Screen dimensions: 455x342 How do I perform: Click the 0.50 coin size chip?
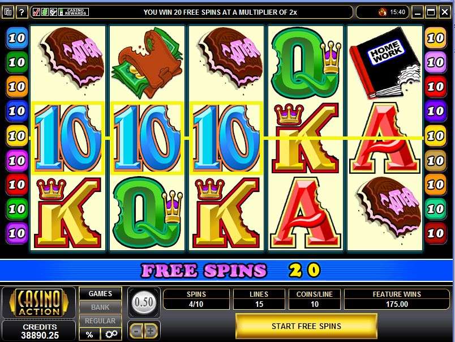[144, 302]
